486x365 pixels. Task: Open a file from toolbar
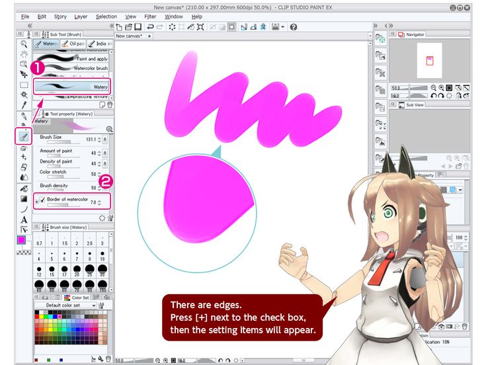coord(129,27)
